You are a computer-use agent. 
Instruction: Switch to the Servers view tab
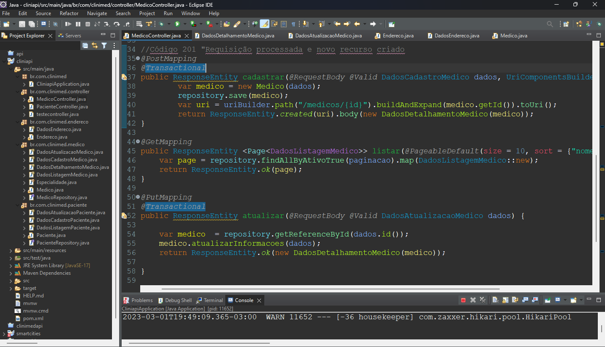pyautogui.click(x=73, y=36)
